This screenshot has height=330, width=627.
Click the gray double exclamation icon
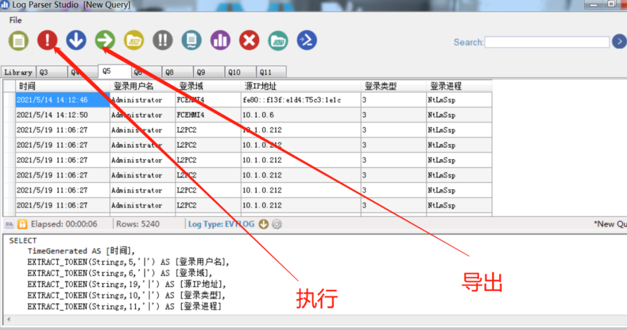[163, 40]
